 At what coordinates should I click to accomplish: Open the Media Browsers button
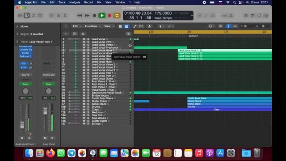click(266, 16)
